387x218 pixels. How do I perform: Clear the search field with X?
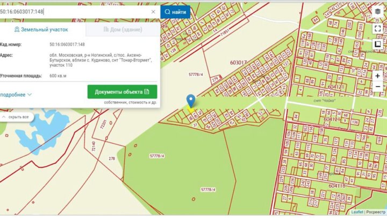(x=153, y=11)
